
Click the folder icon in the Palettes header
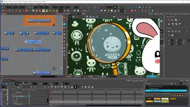(172, 84)
